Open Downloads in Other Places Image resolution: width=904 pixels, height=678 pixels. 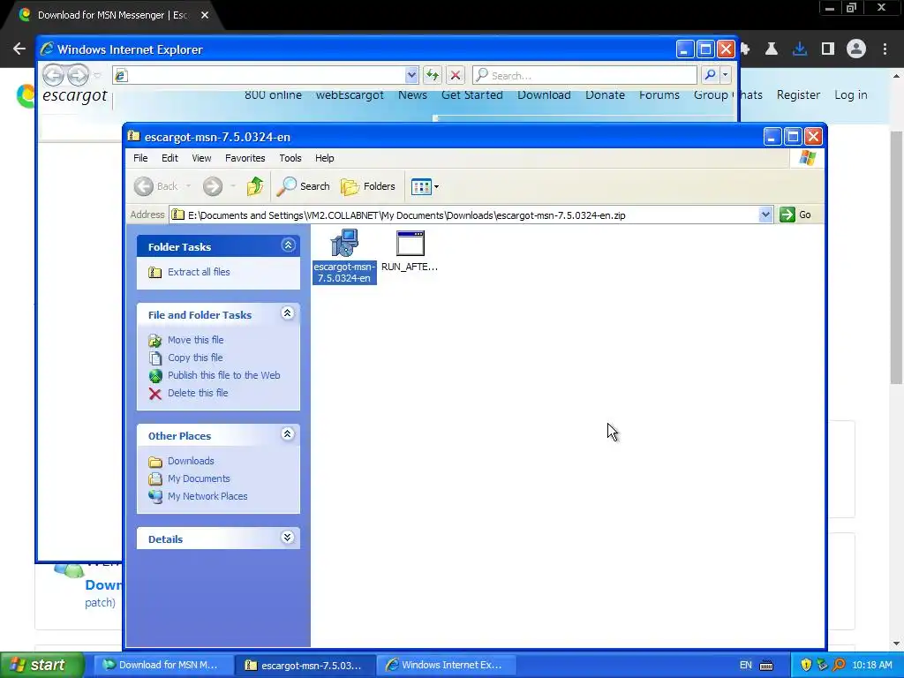191,461
